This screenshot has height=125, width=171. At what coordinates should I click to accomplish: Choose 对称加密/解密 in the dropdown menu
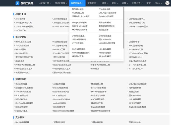pyautogui.click(x=105, y=22)
